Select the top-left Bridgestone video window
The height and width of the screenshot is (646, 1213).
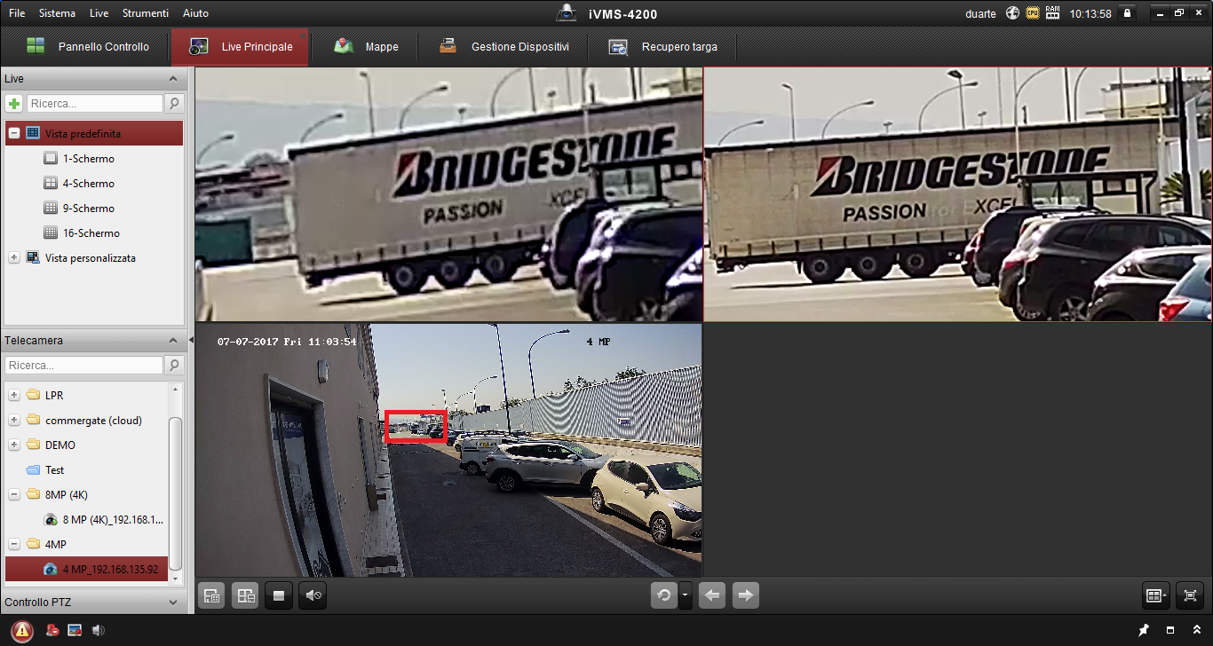point(448,194)
